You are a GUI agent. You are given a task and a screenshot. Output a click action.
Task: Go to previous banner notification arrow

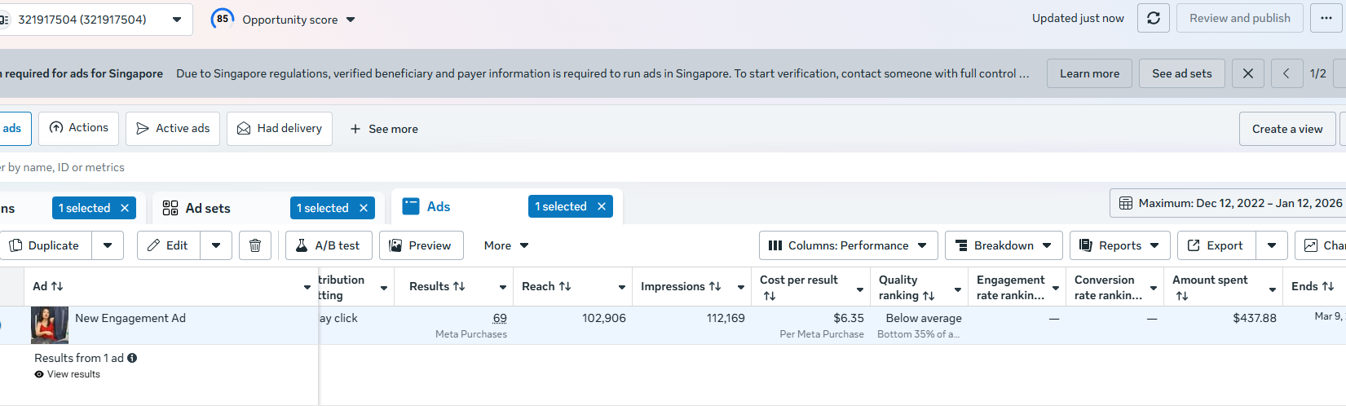pyautogui.click(x=1286, y=73)
